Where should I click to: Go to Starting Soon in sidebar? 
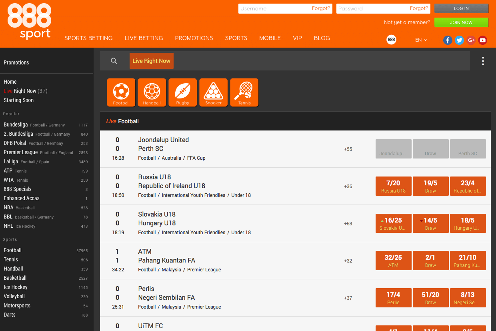point(19,100)
